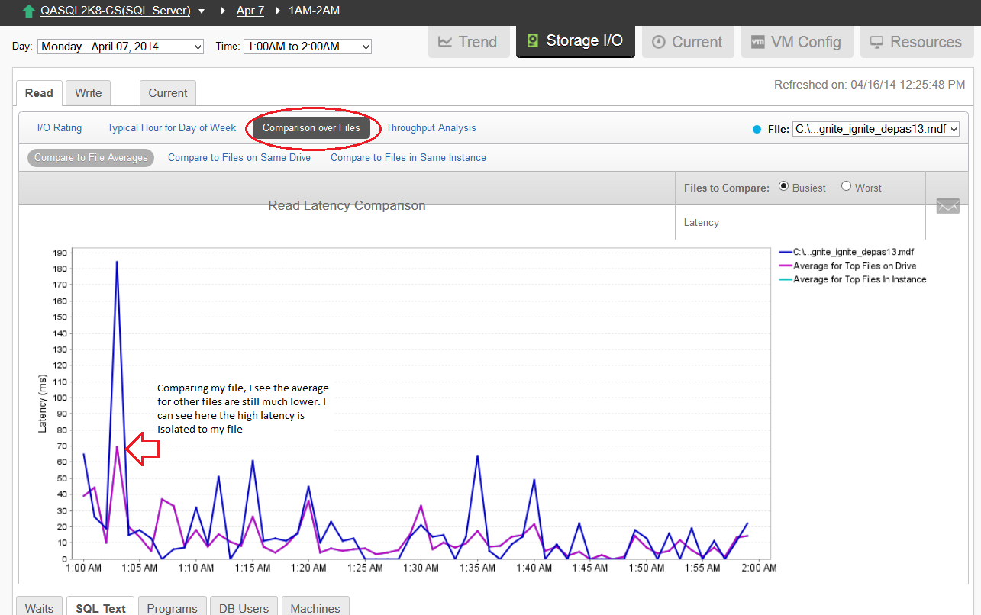
Task: Click legend text Average for Top Files In Instance
Action: pos(860,280)
